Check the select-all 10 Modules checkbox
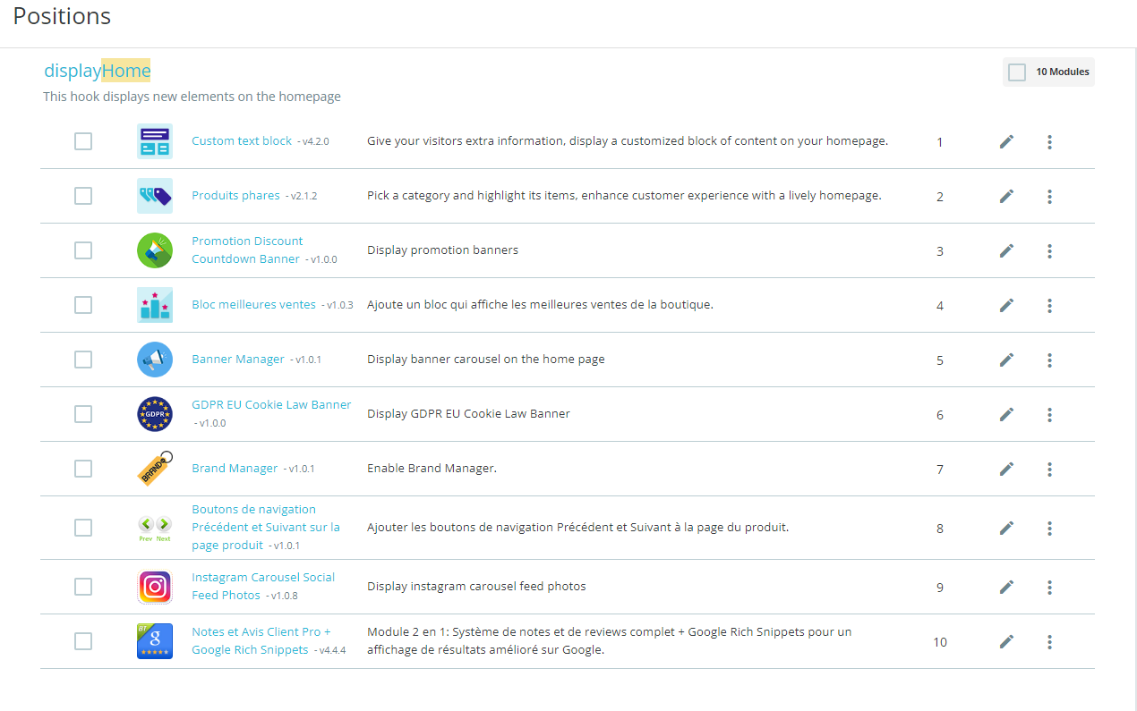This screenshot has width=1137, height=711. 1017,72
